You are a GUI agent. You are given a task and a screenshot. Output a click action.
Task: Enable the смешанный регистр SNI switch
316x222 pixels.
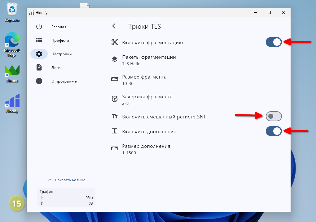(274, 116)
